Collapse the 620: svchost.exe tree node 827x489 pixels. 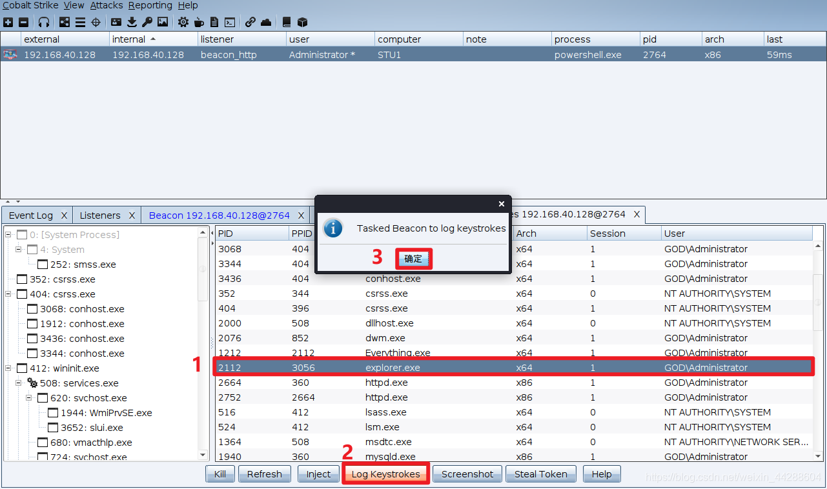pyautogui.click(x=29, y=398)
